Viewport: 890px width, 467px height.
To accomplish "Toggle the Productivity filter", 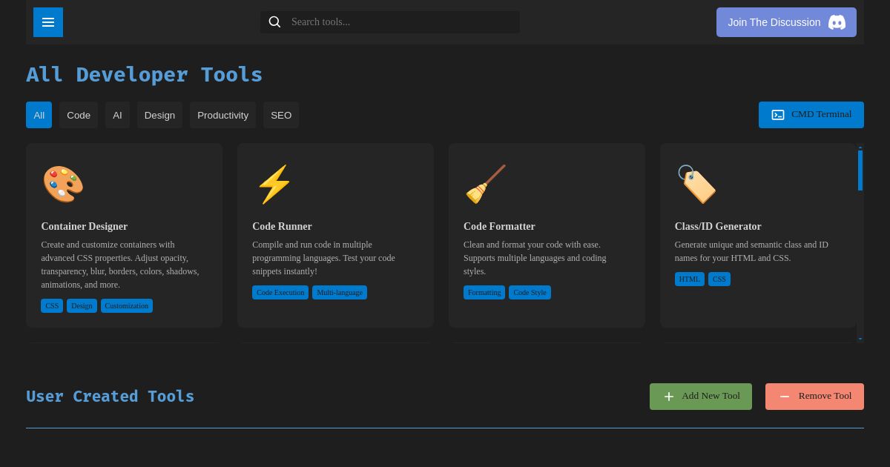I will (x=222, y=115).
